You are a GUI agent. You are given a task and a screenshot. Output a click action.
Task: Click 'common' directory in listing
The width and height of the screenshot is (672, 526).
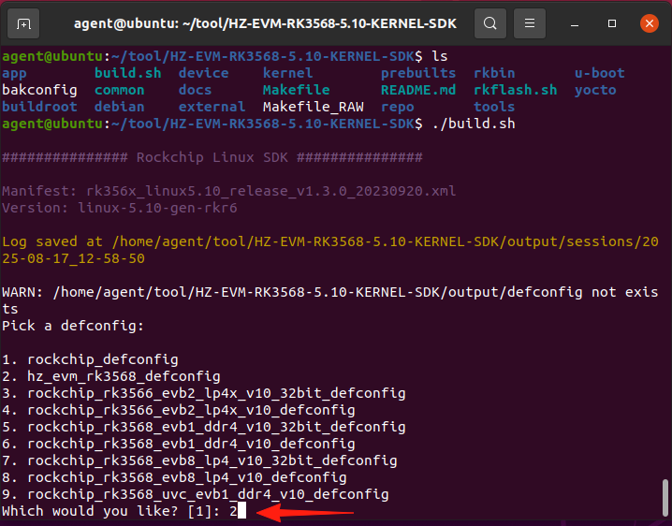pos(119,91)
